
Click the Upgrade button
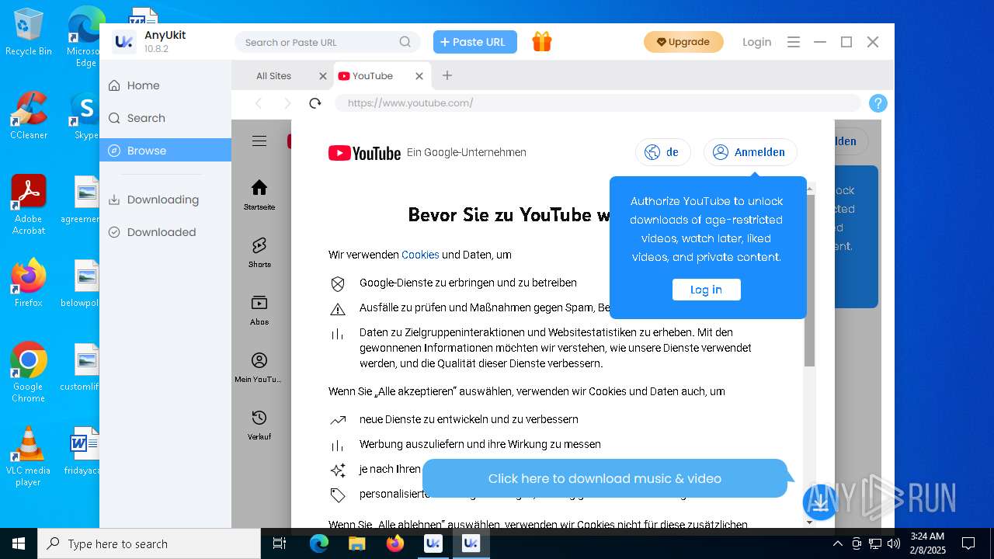tap(683, 42)
